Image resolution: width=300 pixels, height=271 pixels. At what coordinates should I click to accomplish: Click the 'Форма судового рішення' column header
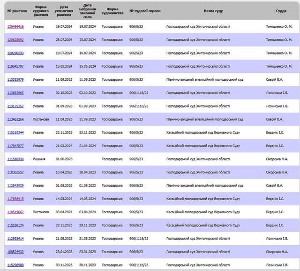point(41,11)
